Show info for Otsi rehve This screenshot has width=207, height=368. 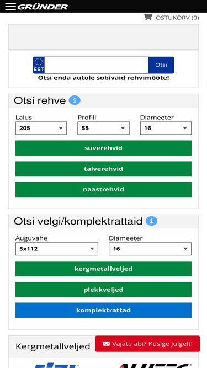pos(75,100)
